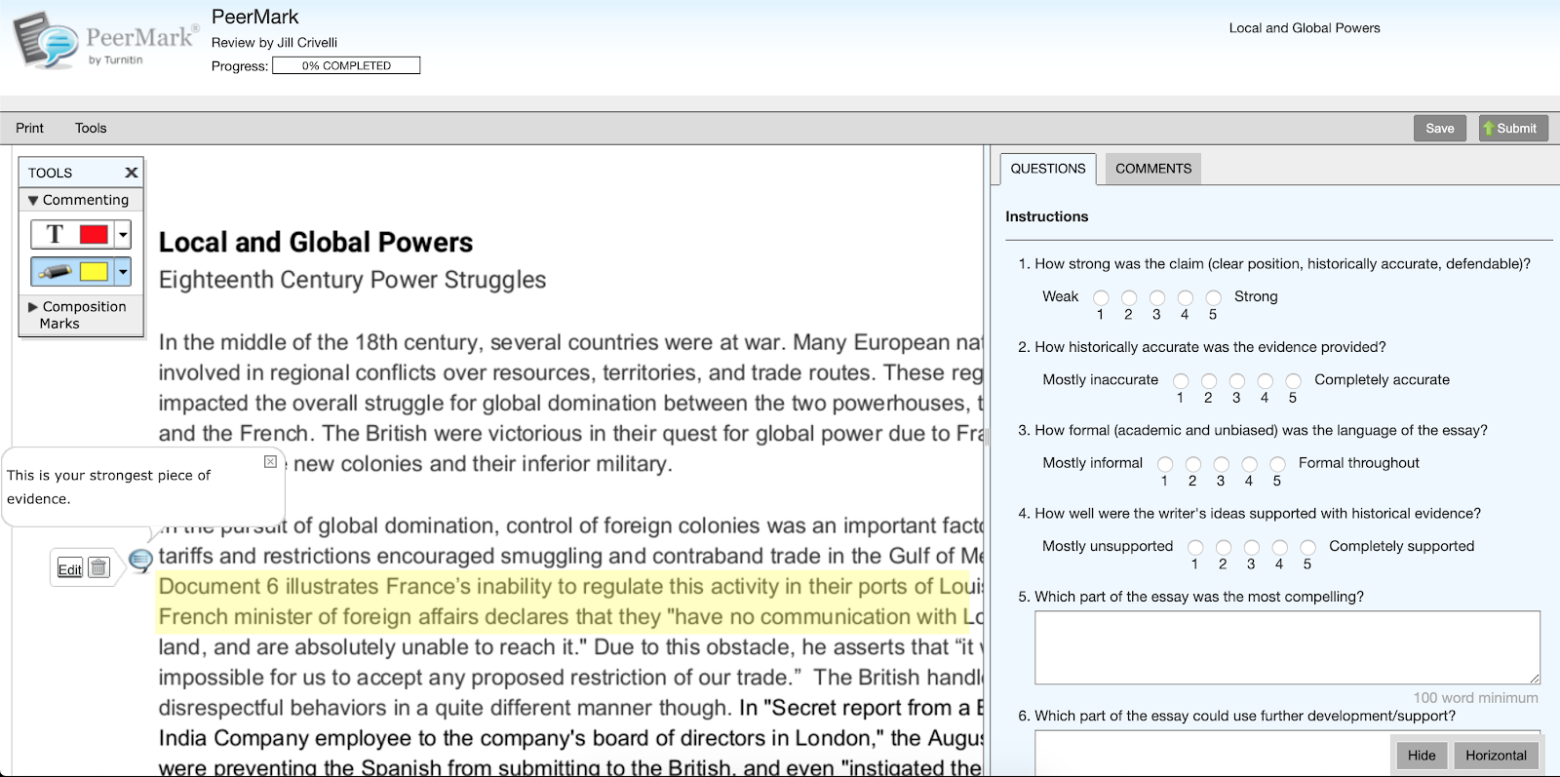The height and width of the screenshot is (777, 1560).
Task: Click the comment text 'This is your strongest piece'
Action: [x=108, y=486]
